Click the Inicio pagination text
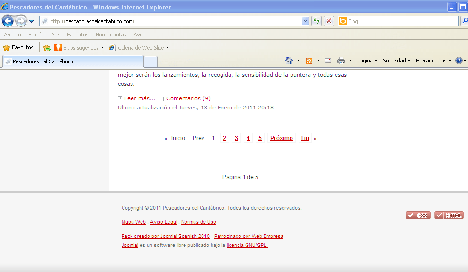 pyautogui.click(x=178, y=138)
